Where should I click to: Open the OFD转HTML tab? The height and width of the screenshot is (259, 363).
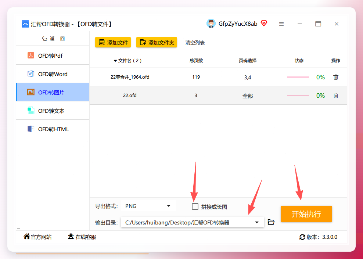click(53, 129)
